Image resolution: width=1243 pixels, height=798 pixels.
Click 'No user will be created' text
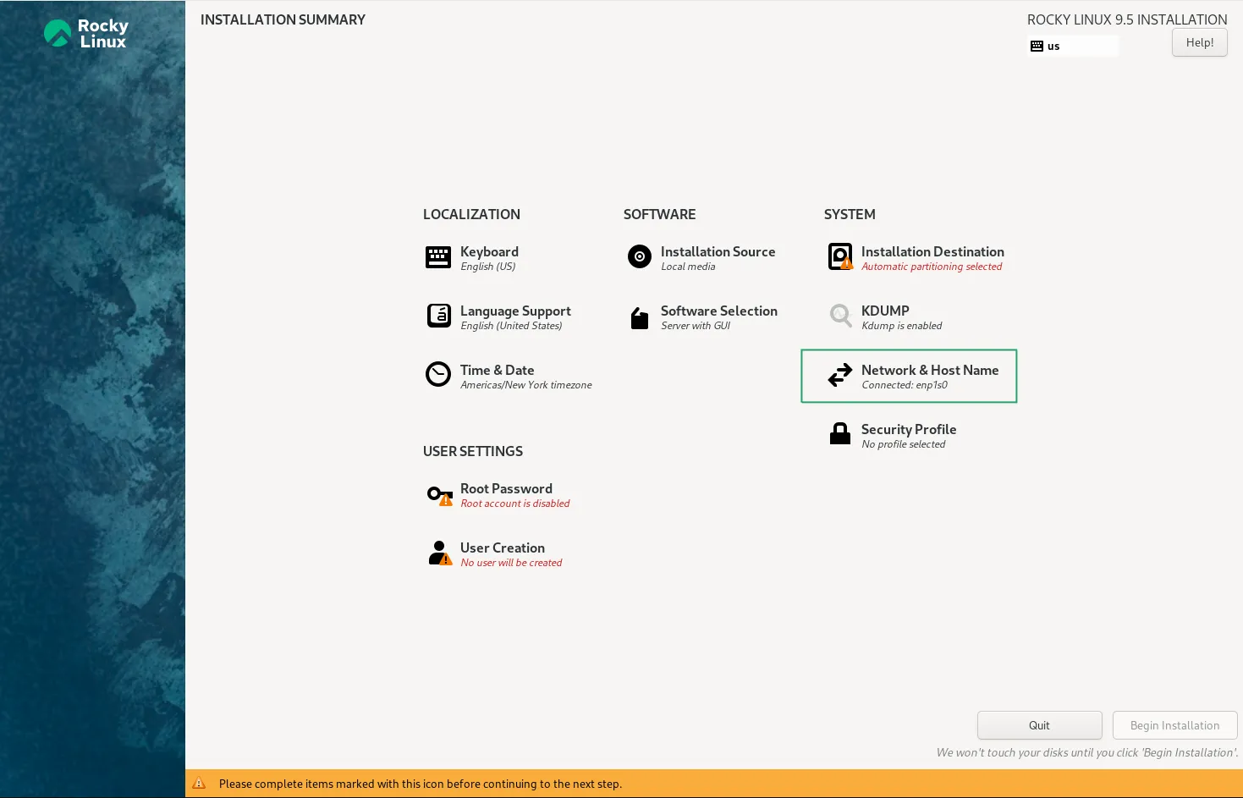click(x=511, y=563)
